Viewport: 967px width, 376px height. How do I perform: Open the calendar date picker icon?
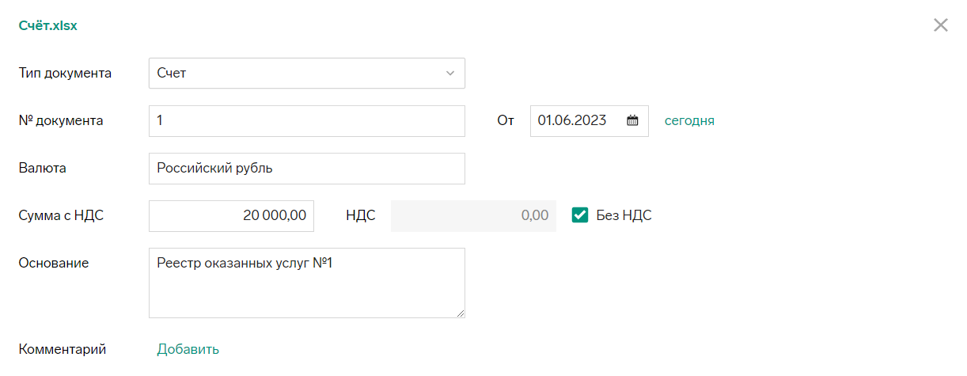tap(632, 121)
